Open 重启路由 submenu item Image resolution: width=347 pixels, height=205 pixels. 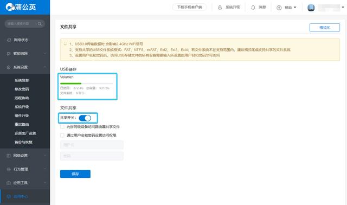tap(22, 124)
